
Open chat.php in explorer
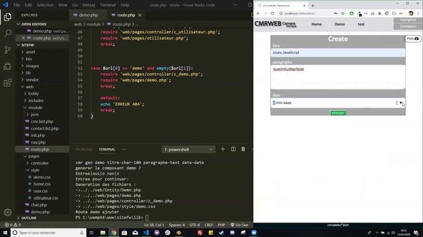pos(38,205)
